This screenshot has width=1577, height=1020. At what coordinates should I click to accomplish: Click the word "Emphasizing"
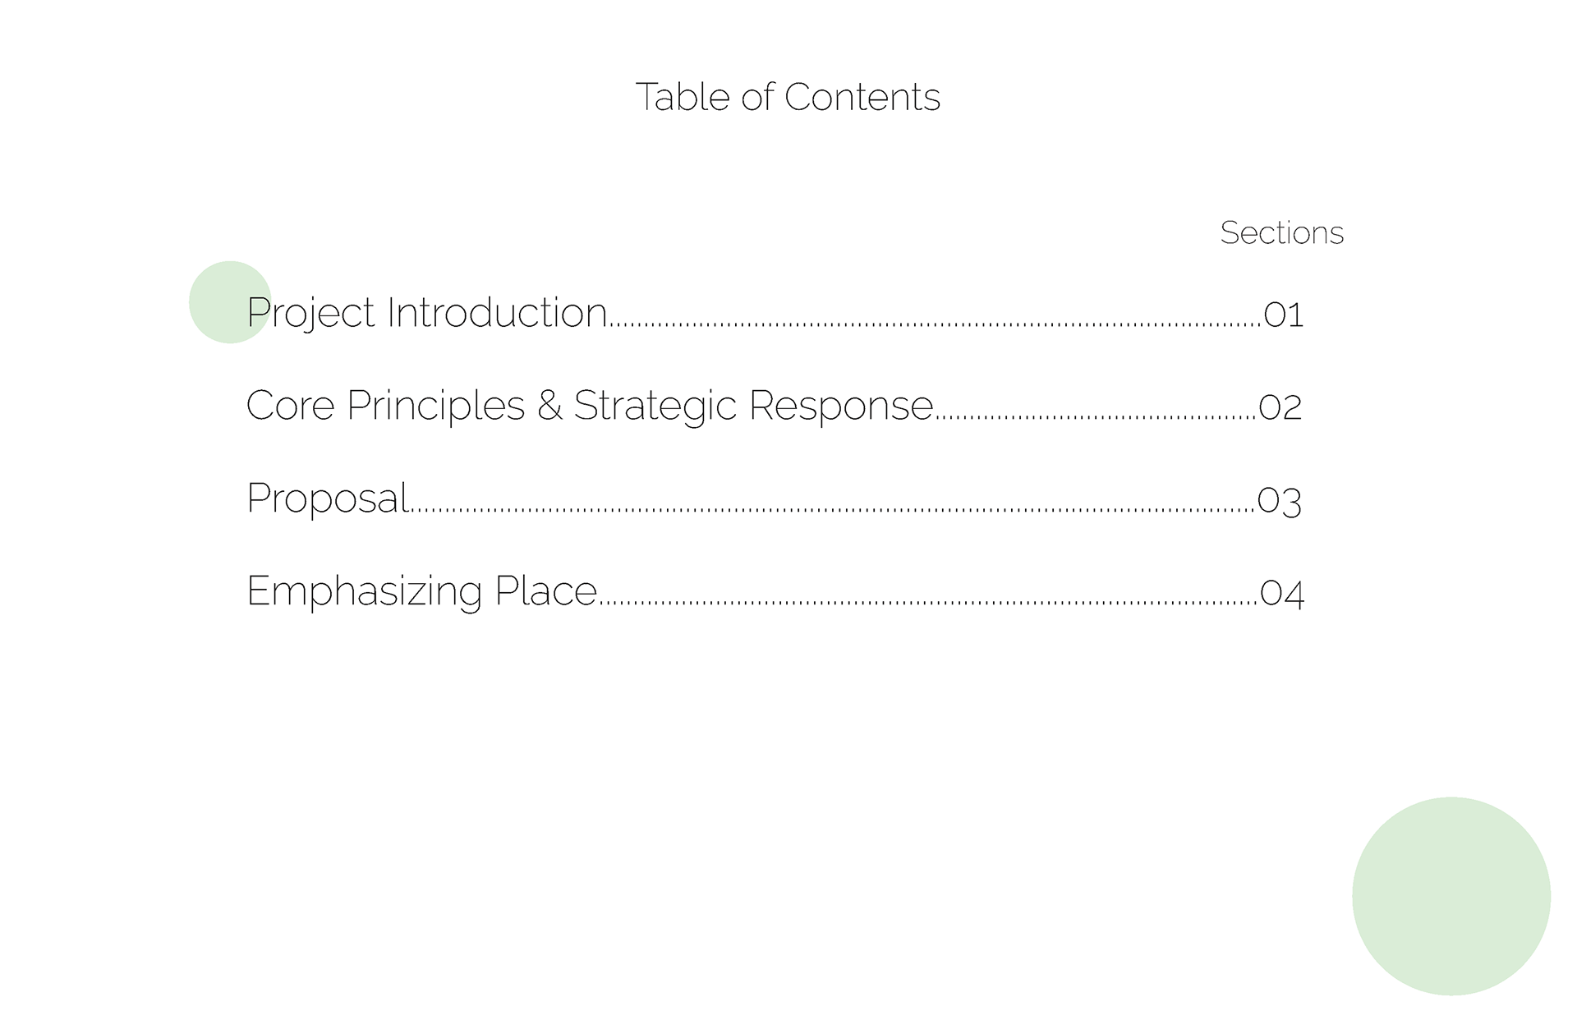tap(364, 591)
